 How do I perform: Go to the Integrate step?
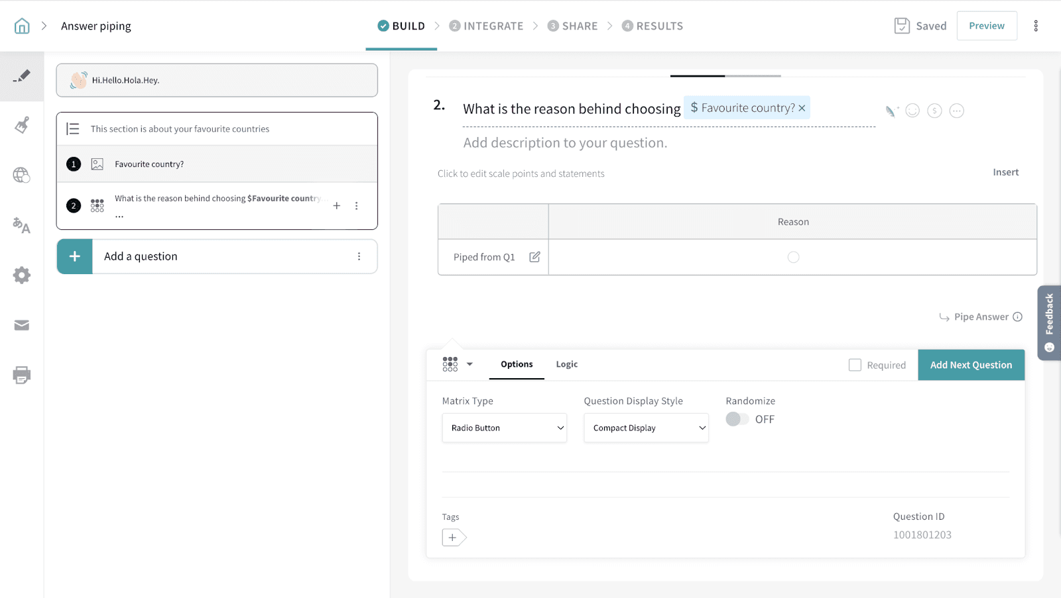[x=486, y=26]
